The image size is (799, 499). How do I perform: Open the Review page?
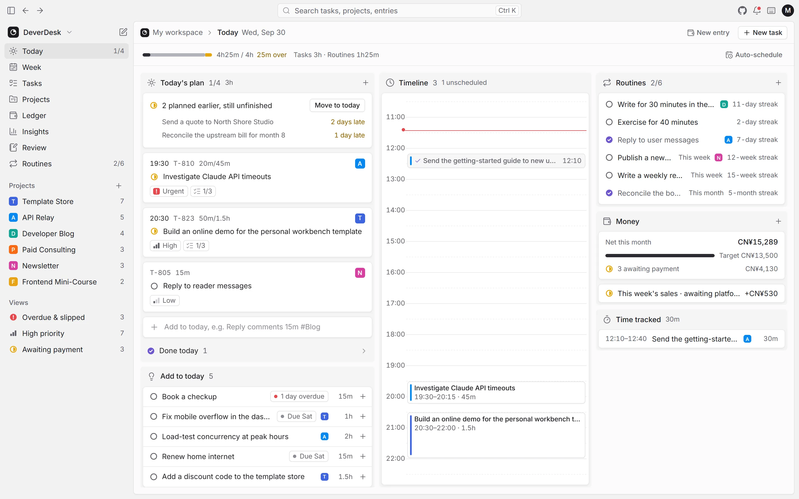coord(66,147)
